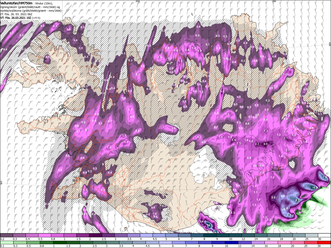
Task: Click the '15W' longitude label
Action: [274, 1]
